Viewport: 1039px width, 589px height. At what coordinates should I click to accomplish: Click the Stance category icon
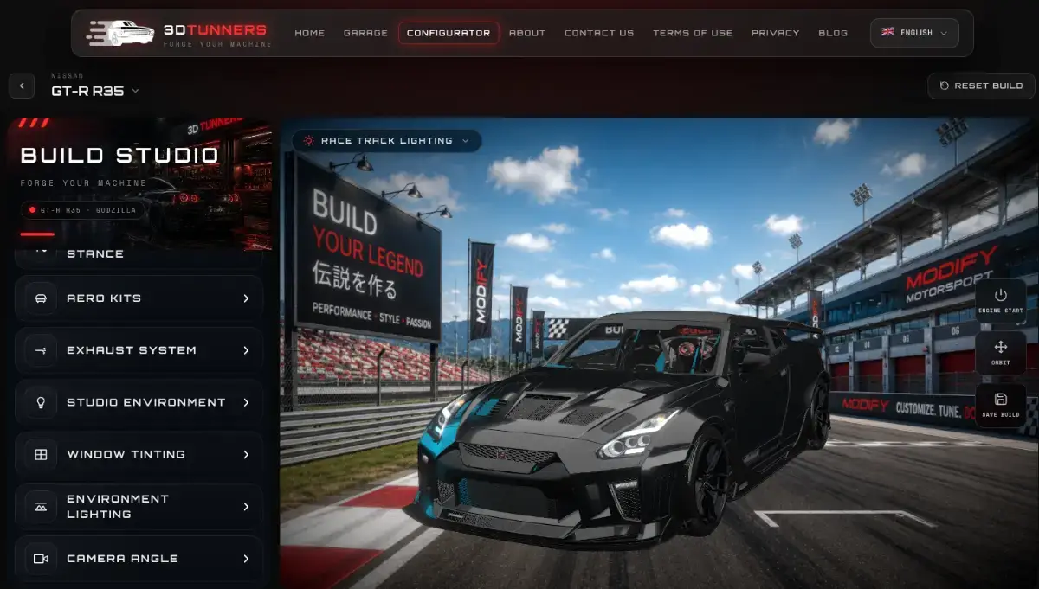(41, 251)
